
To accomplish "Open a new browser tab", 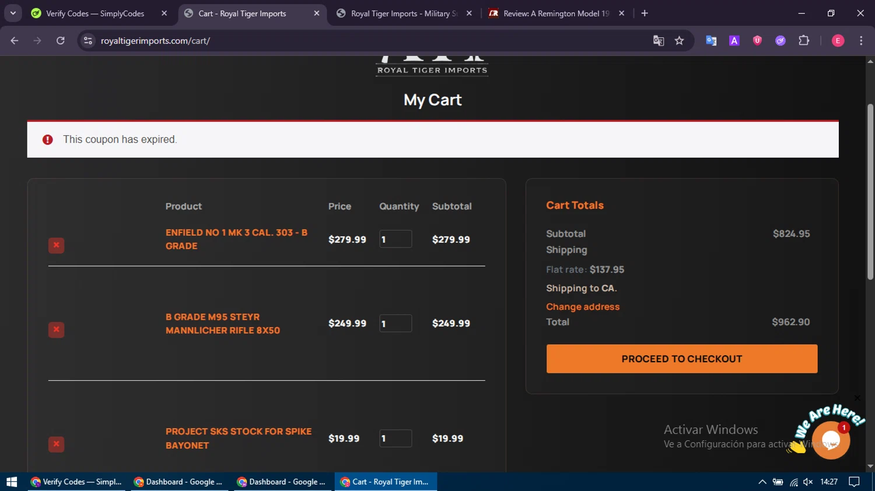I will 645,13.
